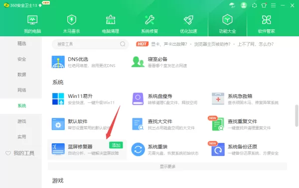Click 添加 button on 蓝屏修复器
This screenshot has width=299, height=188.
point(116,145)
